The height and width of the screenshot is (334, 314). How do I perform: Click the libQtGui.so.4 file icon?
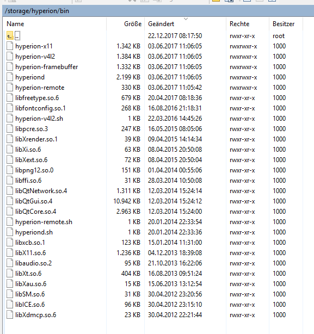[10, 201]
